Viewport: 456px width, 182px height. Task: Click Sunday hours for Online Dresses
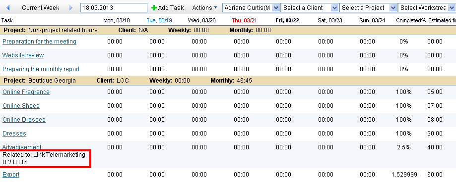coord(367,120)
